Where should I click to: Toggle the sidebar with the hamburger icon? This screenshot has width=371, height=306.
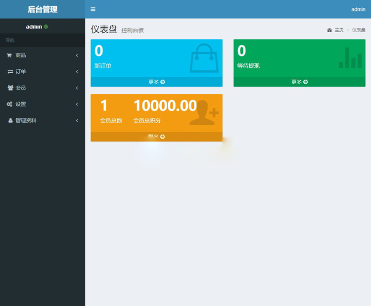pos(93,9)
